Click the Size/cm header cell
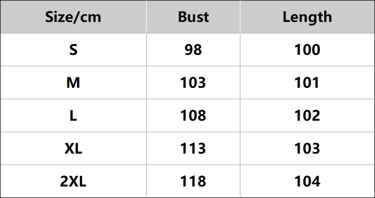375x198 pixels. click(x=73, y=17)
